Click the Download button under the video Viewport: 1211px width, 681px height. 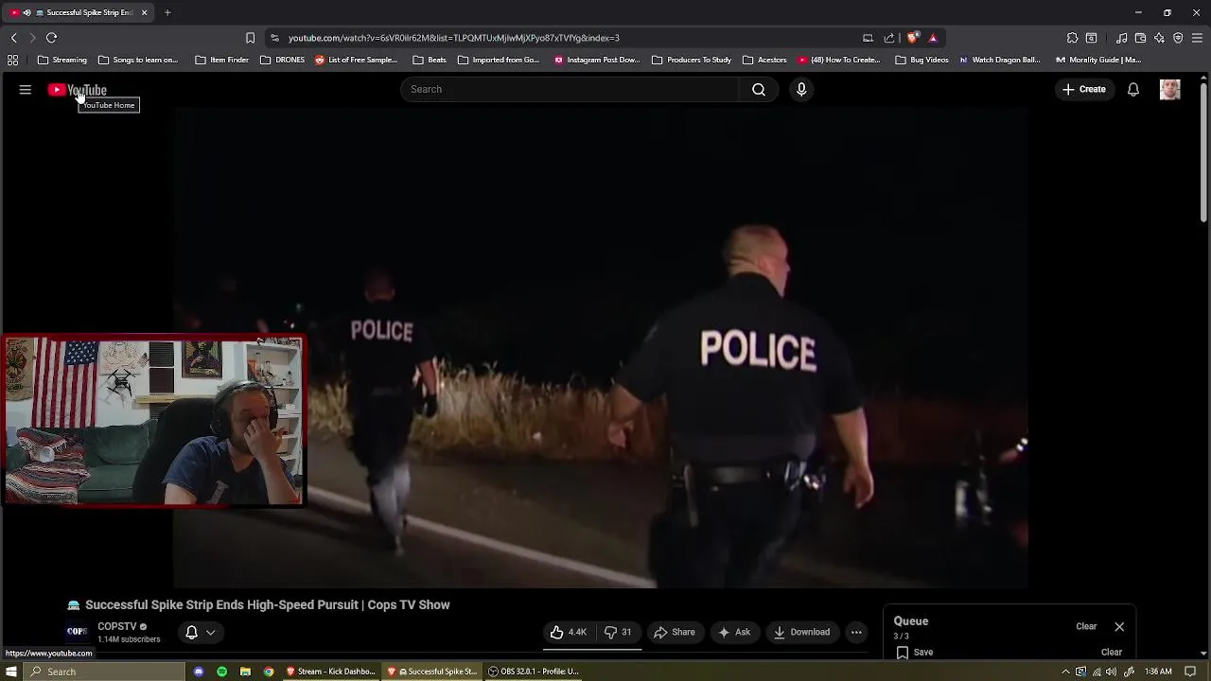[801, 632]
